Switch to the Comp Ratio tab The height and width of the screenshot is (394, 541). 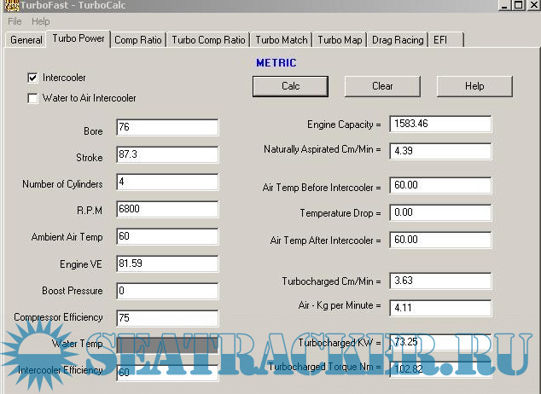(137, 40)
